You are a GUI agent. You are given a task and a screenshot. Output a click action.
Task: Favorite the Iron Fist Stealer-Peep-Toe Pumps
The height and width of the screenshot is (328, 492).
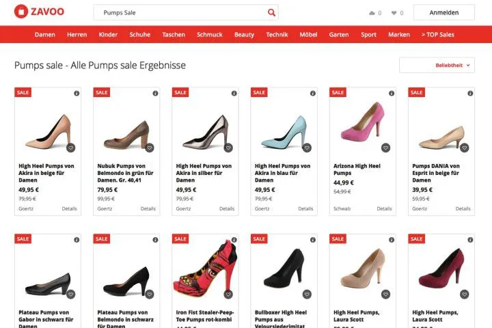pos(228,294)
